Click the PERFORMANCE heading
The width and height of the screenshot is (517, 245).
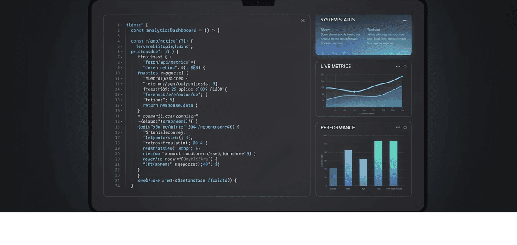(338, 128)
